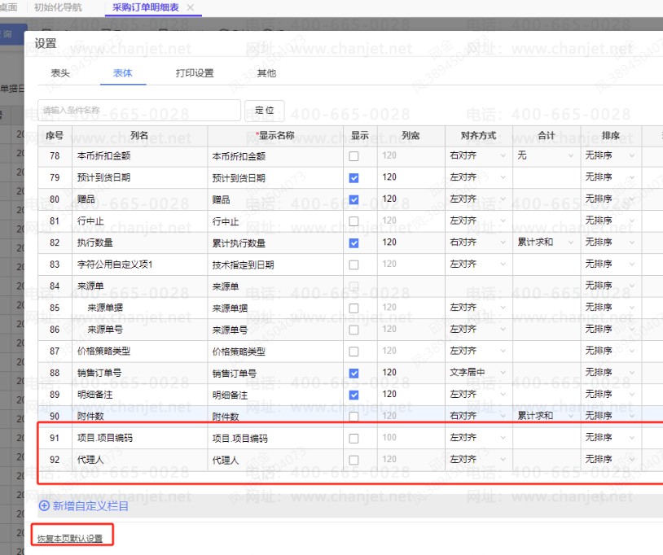The height and width of the screenshot is (555, 663).
Task: Click the 定位 button
Action: pyautogui.click(x=264, y=110)
